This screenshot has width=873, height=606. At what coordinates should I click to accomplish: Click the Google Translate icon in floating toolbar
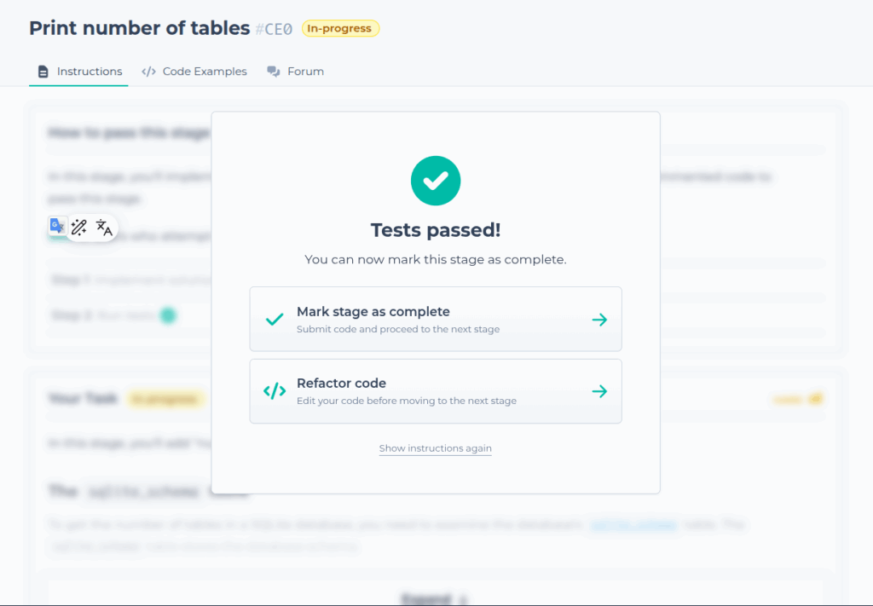[57, 227]
